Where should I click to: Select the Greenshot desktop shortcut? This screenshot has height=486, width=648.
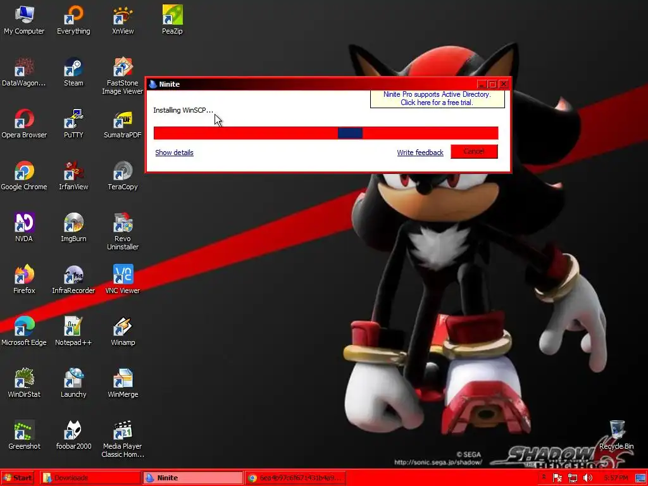coord(24,435)
